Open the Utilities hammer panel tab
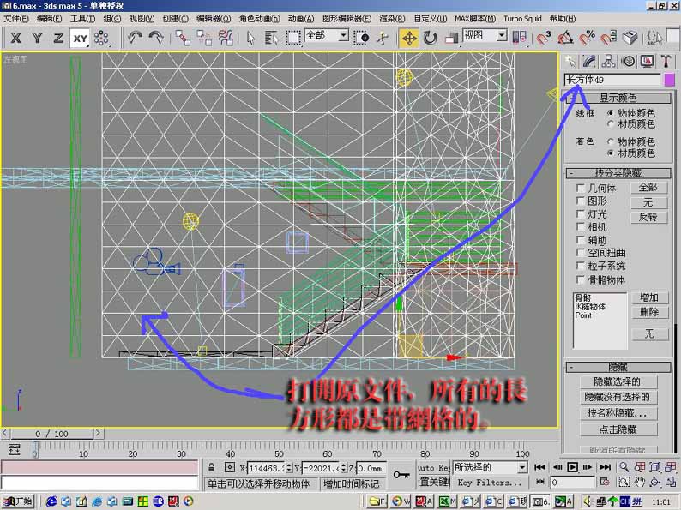Screen dimensions: 681x510 pos(666,61)
